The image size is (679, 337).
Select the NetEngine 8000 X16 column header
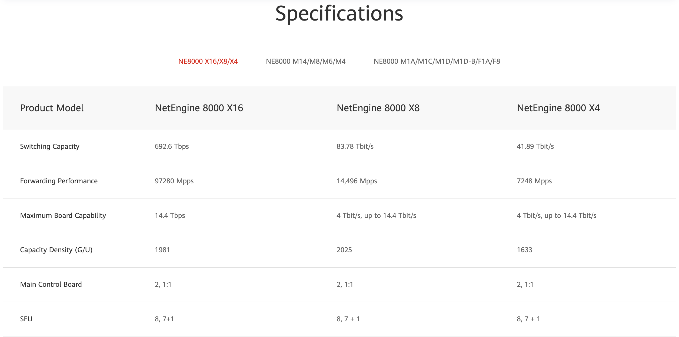(x=199, y=108)
